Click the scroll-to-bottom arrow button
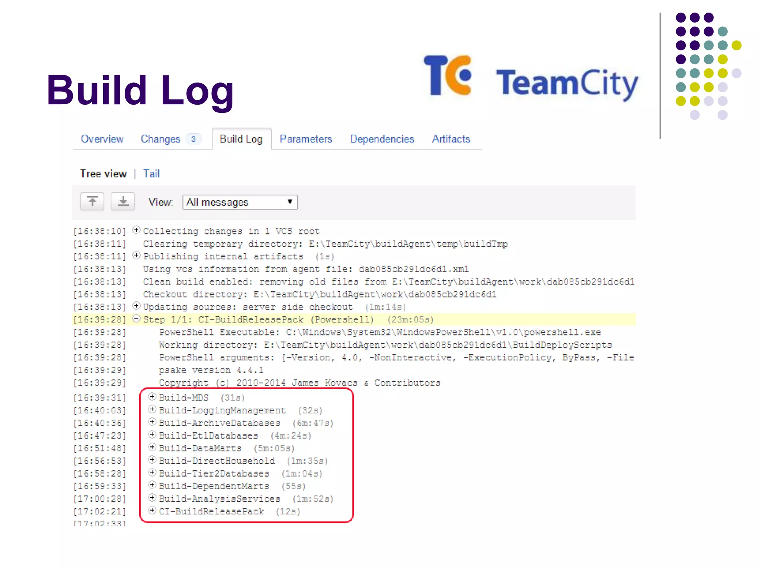This screenshot has height=568, width=758. coord(123,202)
